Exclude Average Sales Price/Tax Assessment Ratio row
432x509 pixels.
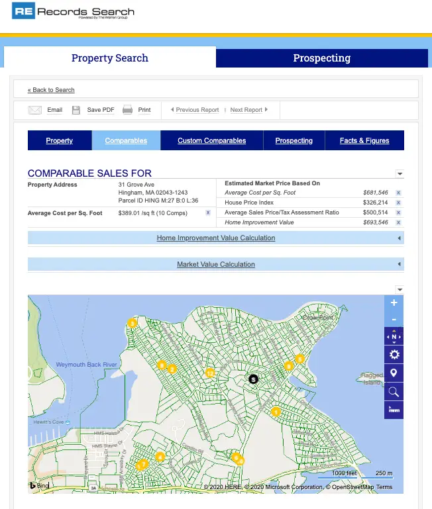(398, 212)
